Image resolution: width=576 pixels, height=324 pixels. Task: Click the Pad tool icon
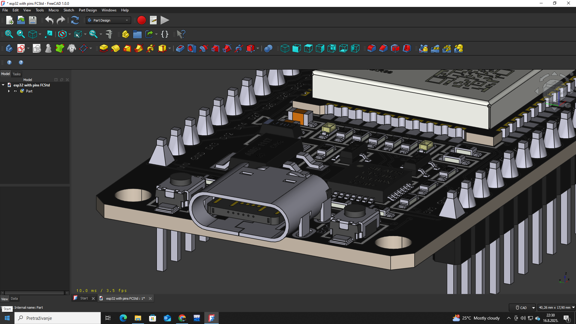[x=104, y=49]
